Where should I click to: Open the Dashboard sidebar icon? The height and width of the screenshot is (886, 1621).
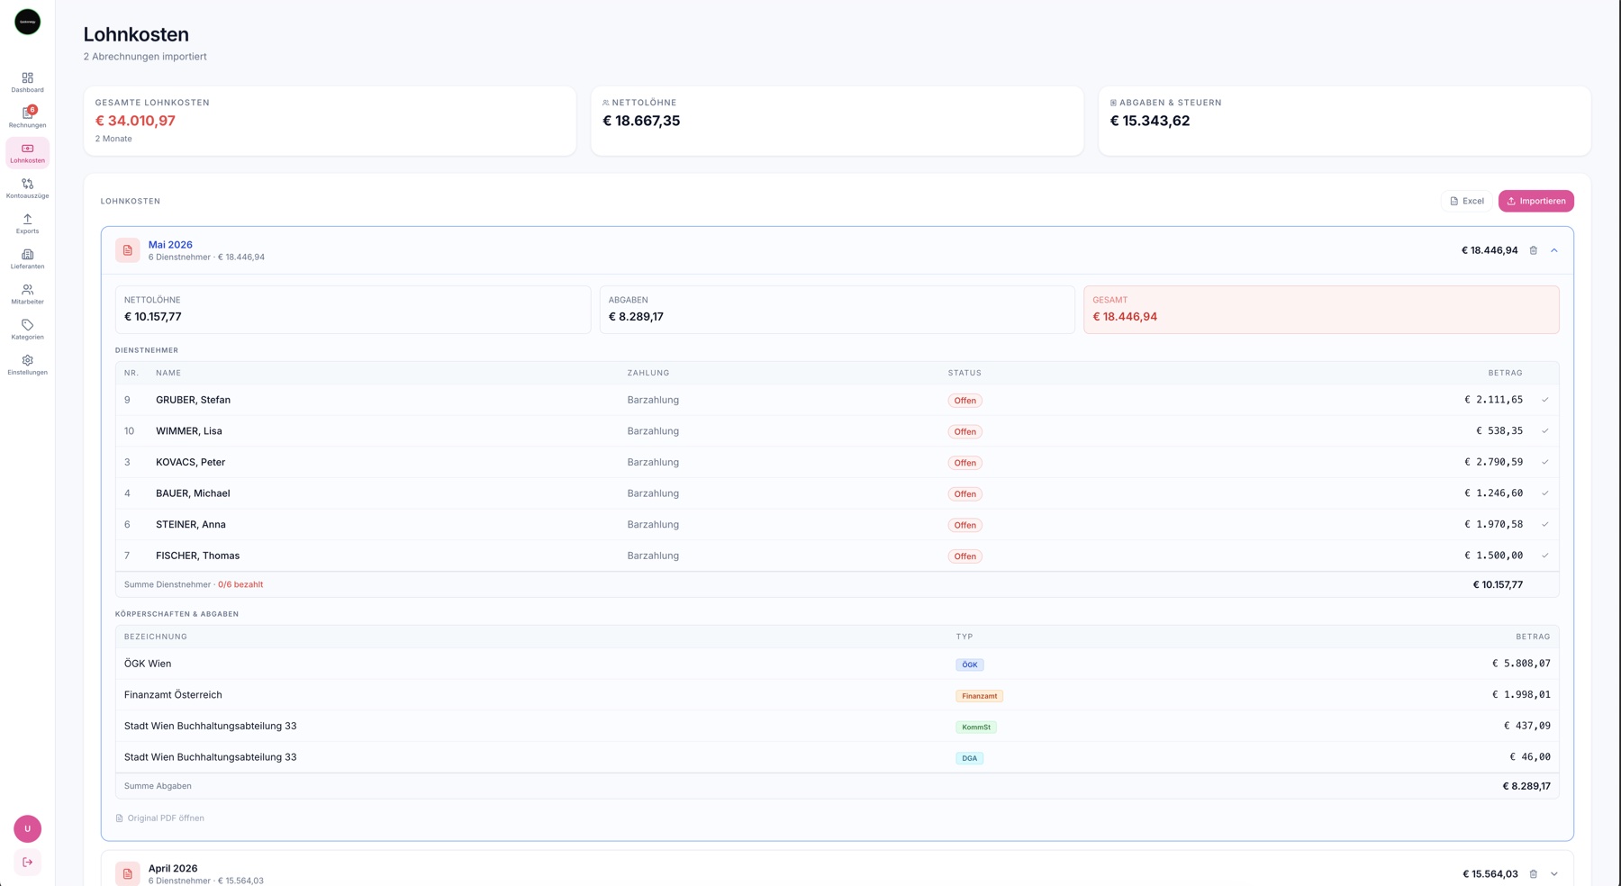tap(27, 82)
